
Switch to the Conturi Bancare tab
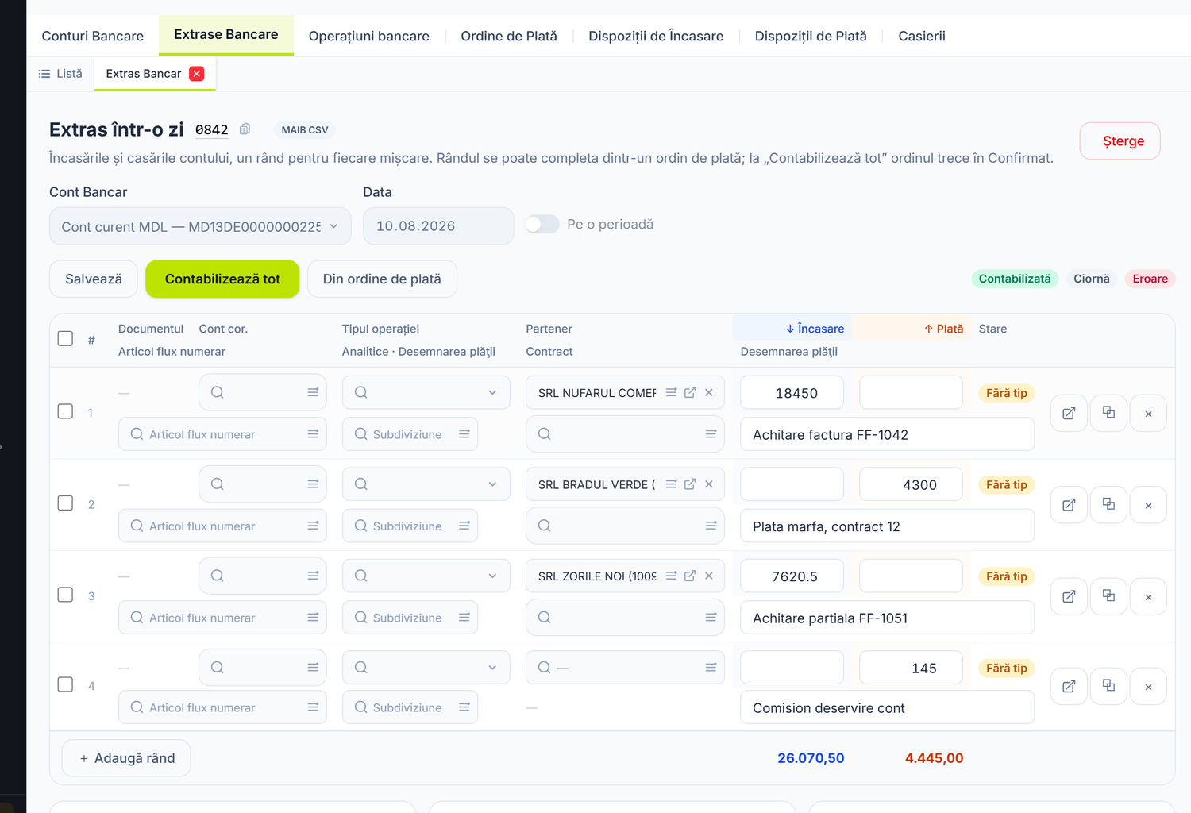(x=93, y=36)
